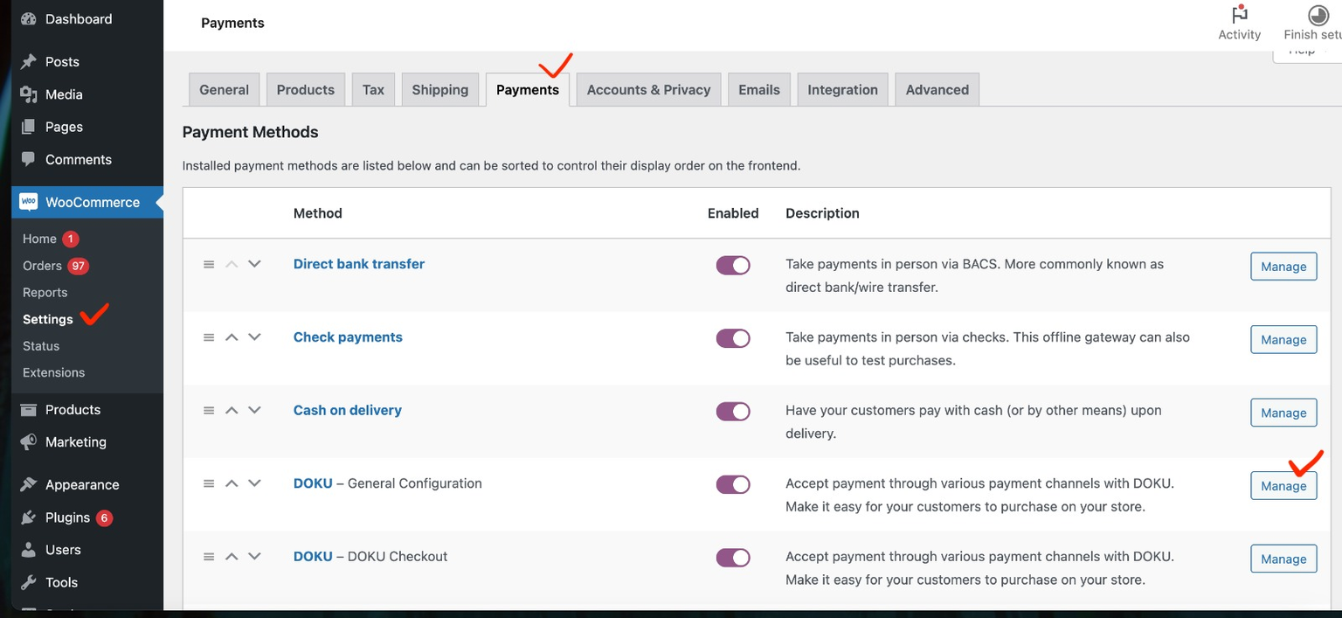Open the Shipping tab
The image size is (1342, 618).
[440, 89]
